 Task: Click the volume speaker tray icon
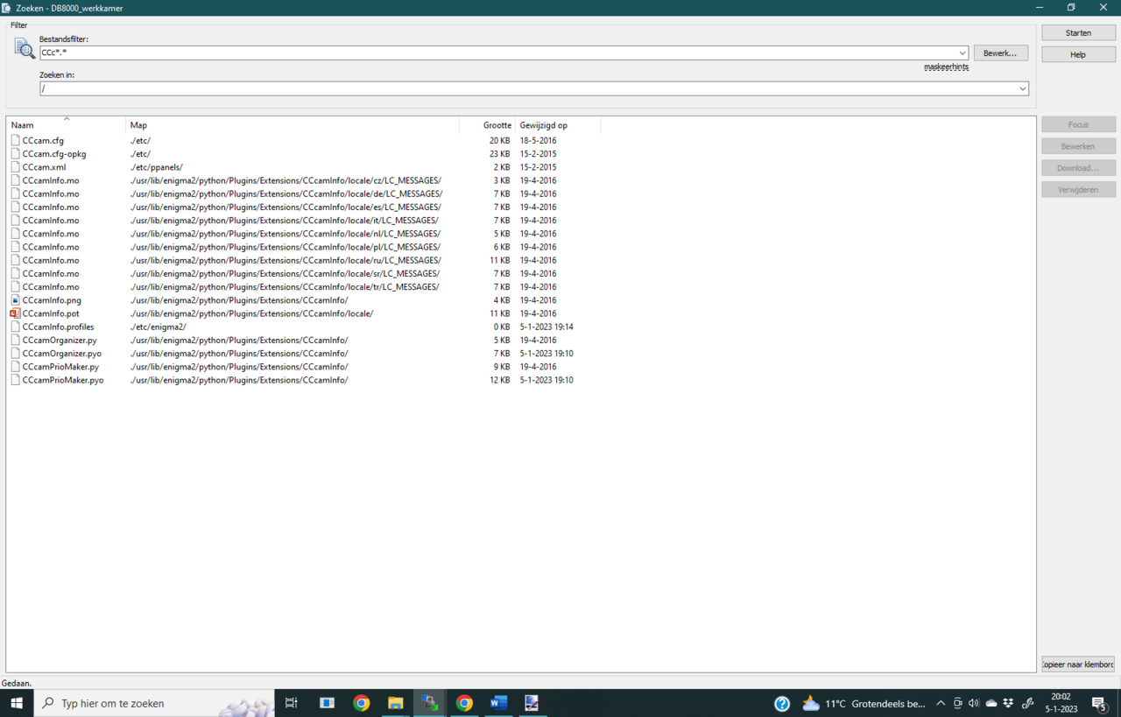point(974,703)
